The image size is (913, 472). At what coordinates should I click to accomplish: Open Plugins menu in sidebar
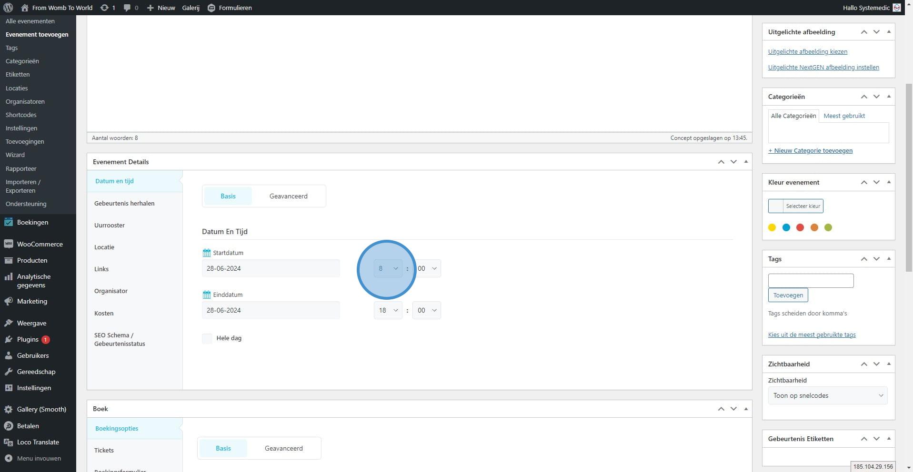pos(28,339)
